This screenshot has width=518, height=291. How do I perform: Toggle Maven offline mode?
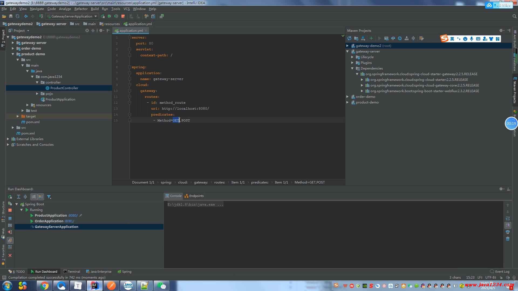point(393,39)
